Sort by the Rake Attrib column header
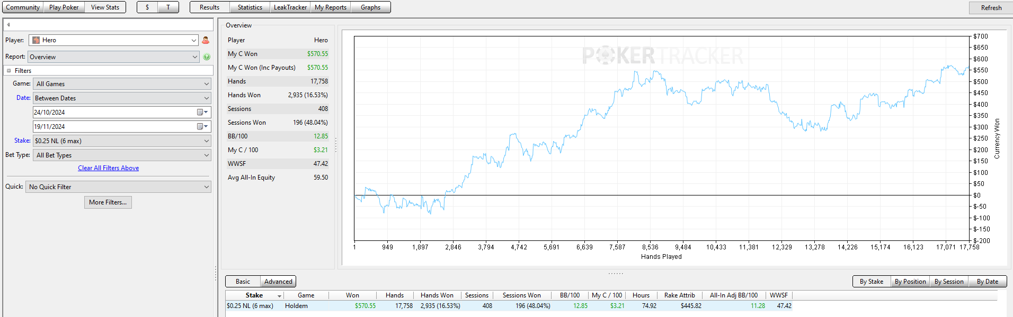 680,295
